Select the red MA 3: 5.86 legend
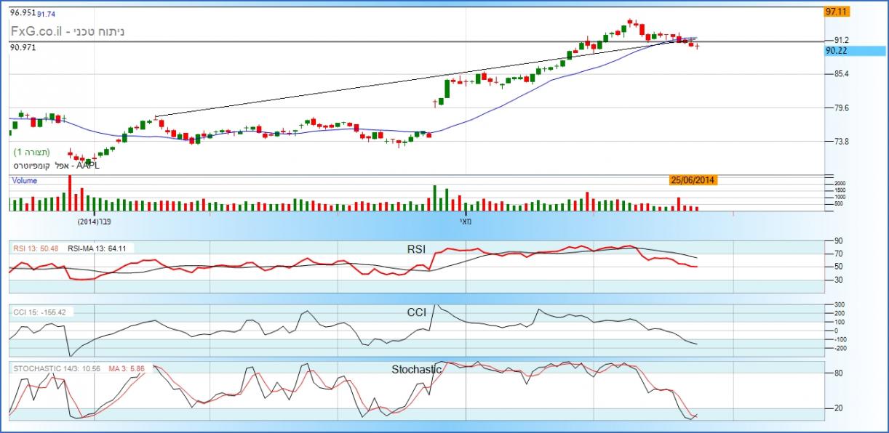Screen dimensions: 889x433 pos(127,368)
